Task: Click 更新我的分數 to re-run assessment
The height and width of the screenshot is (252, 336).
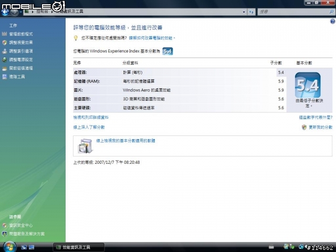Action: coord(320,127)
